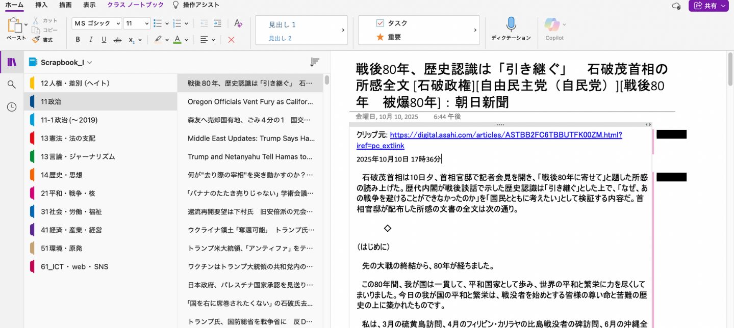Toggle underline text formatting
Image resolution: width=734 pixels, height=328 pixels.
[104, 40]
